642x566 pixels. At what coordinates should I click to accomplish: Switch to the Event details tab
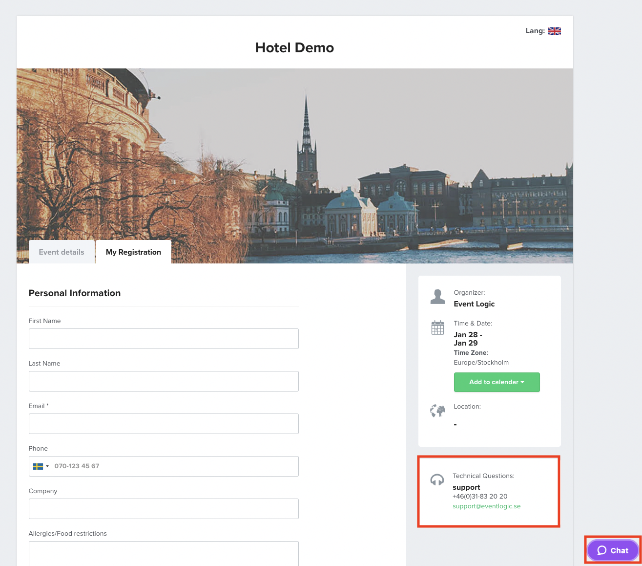[x=62, y=252]
